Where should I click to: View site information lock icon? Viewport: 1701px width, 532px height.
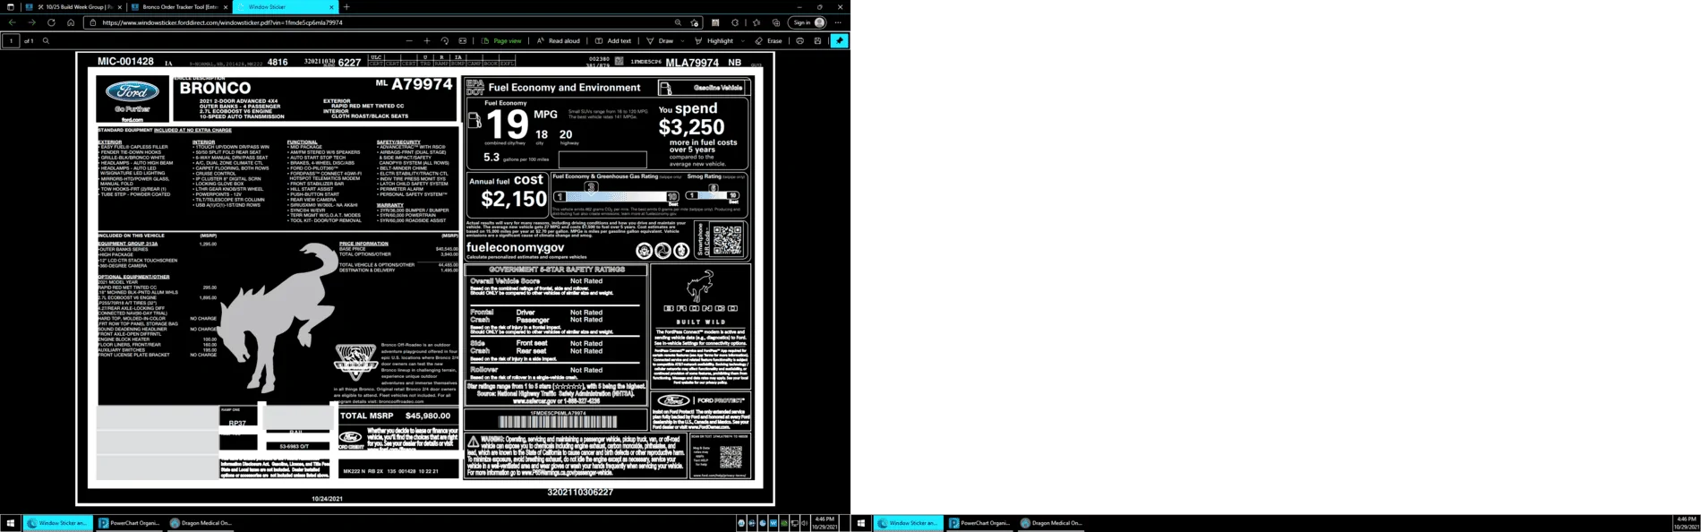[93, 22]
